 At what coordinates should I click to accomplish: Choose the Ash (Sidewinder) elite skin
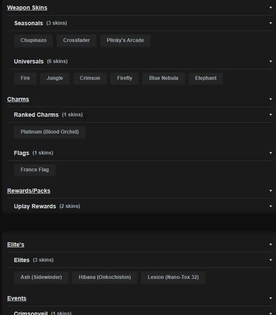[41, 277]
